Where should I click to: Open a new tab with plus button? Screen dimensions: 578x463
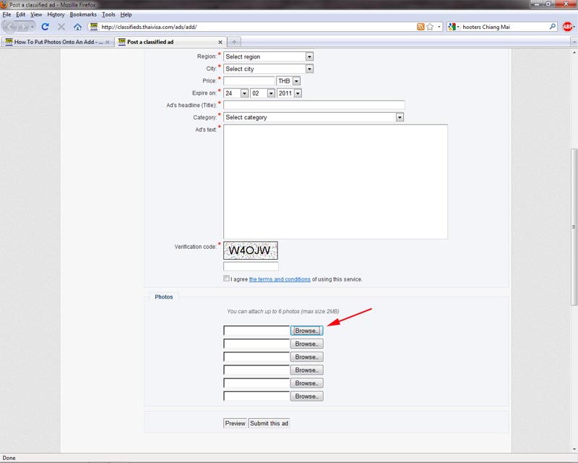pos(236,42)
